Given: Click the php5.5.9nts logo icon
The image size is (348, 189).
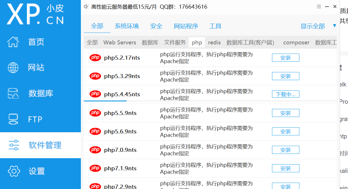Looking at the screenshot, I should click(x=95, y=113).
